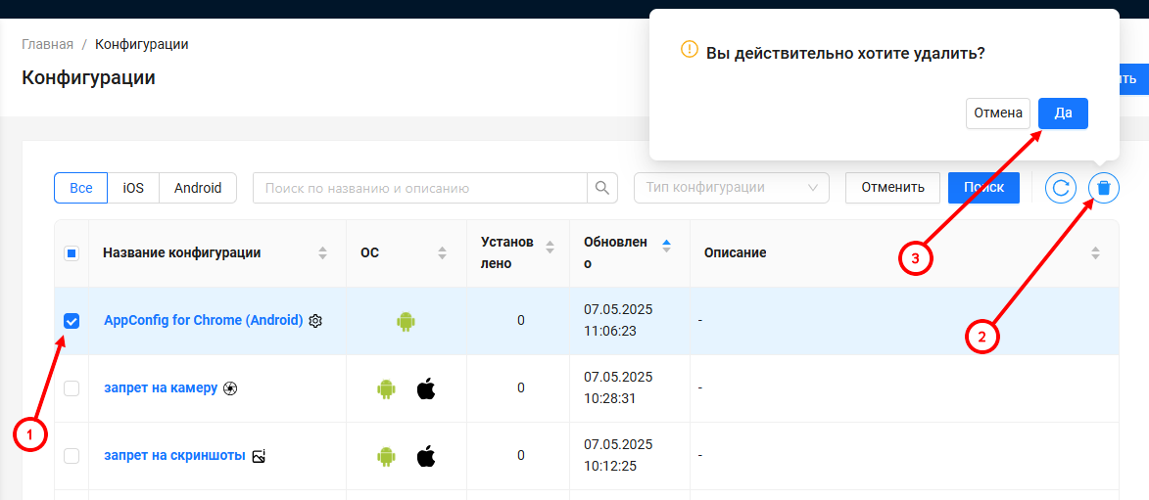The image size is (1149, 500).
Task: Uncheck the AppConfig for Chrome row checkbox
Action: point(72,321)
